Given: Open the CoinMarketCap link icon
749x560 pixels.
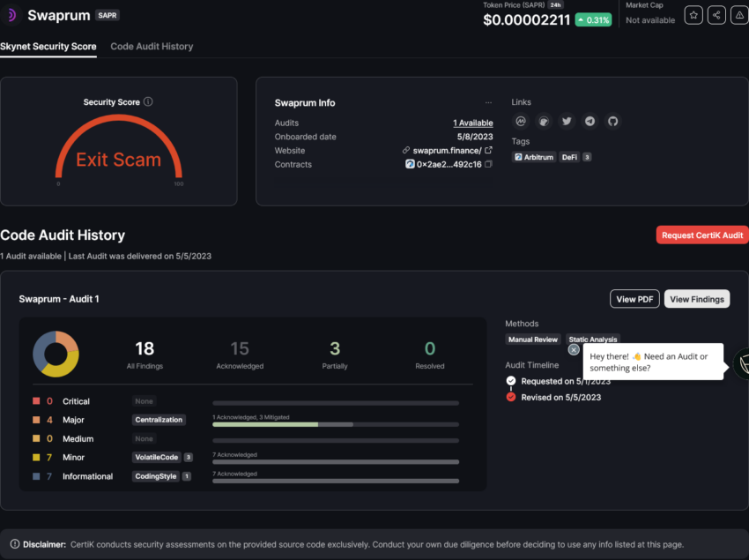Looking at the screenshot, I should (521, 122).
